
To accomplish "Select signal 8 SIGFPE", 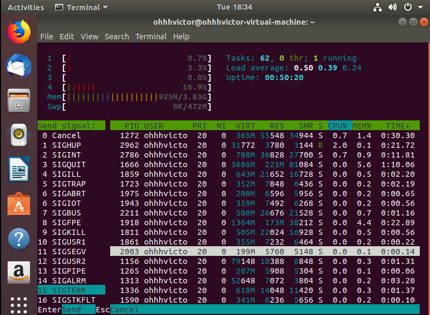I will pos(71,223).
